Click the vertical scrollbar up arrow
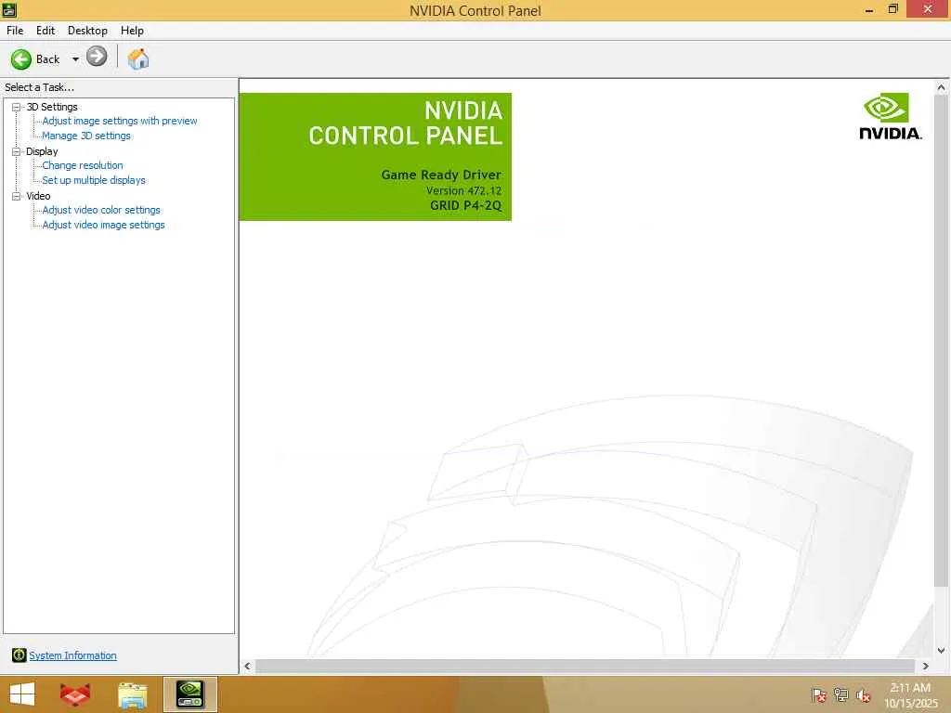The height and width of the screenshot is (713, 951). 942,87
